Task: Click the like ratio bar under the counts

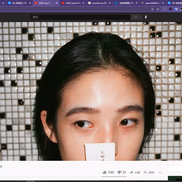Action: (x=114, y=177)
